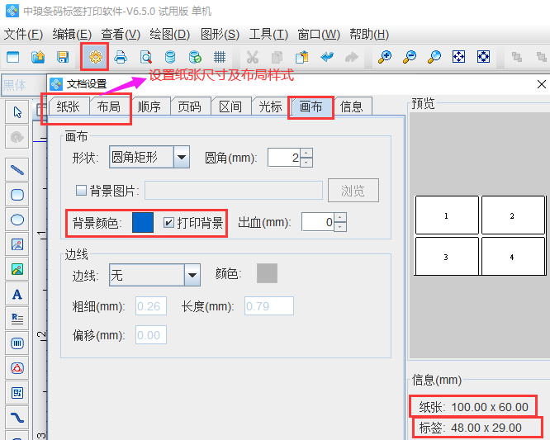
Task: Open the 工具(T) menu
Action: (x=268, y=35)
